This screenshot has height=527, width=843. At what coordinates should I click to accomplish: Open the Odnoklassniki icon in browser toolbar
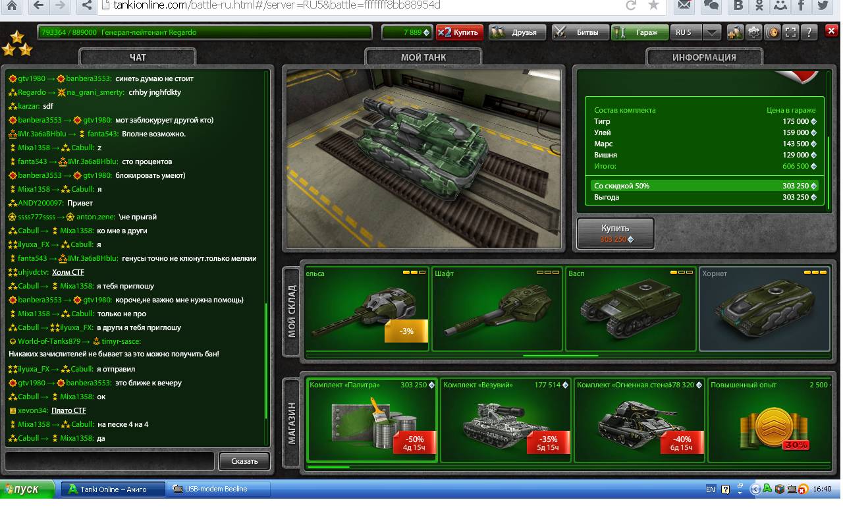coord(759,6)
